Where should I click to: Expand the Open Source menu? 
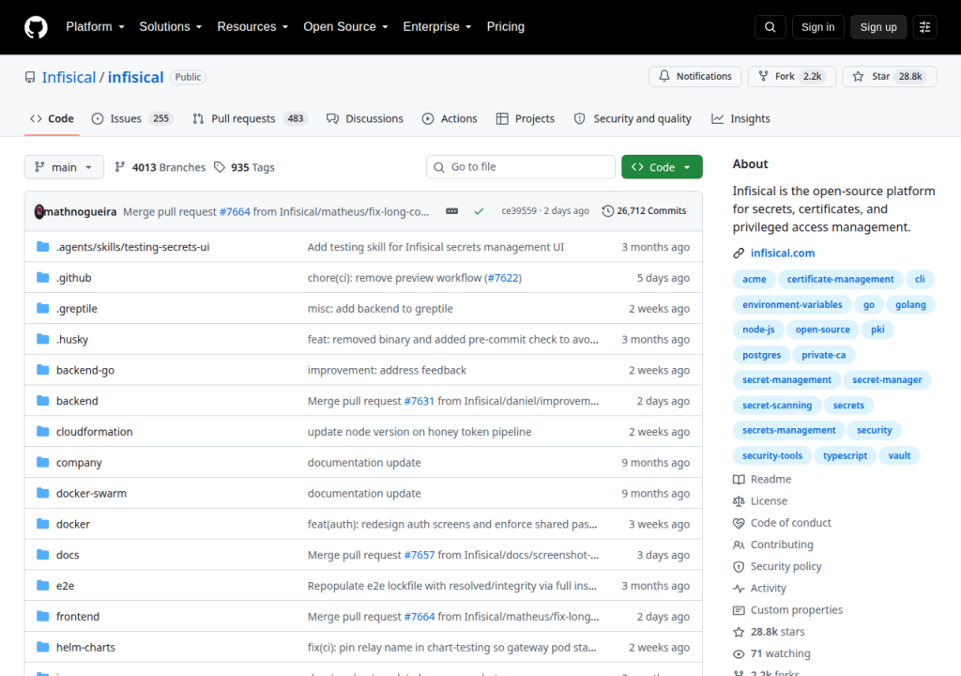[x=345, y=27]
